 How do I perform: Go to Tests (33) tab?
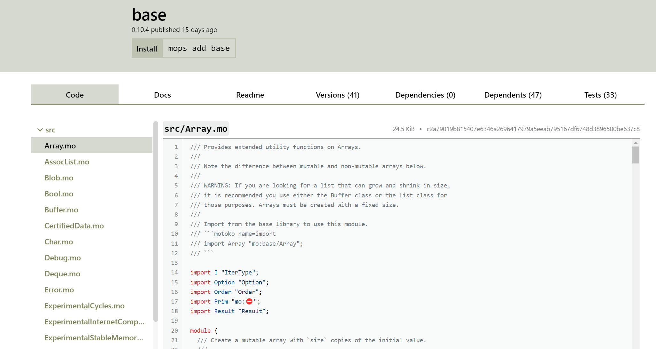[600, 95]
